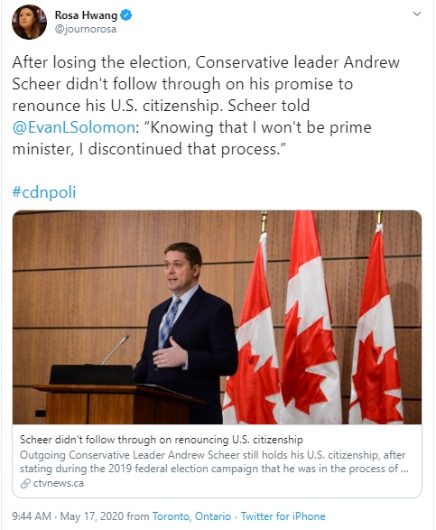
Task: Open the ctvnews.ca source link
Action: click(58, 483)
